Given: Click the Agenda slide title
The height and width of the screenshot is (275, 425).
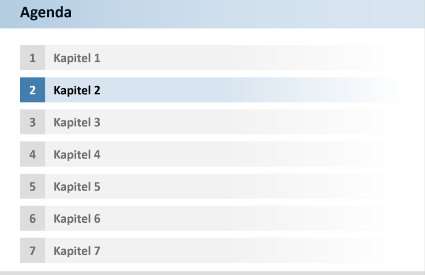Looking at the screenshot, I should (x=46, y=12).
